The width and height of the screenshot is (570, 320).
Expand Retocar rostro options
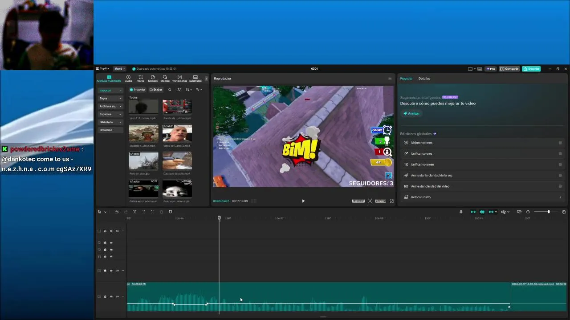pos(560,197)
